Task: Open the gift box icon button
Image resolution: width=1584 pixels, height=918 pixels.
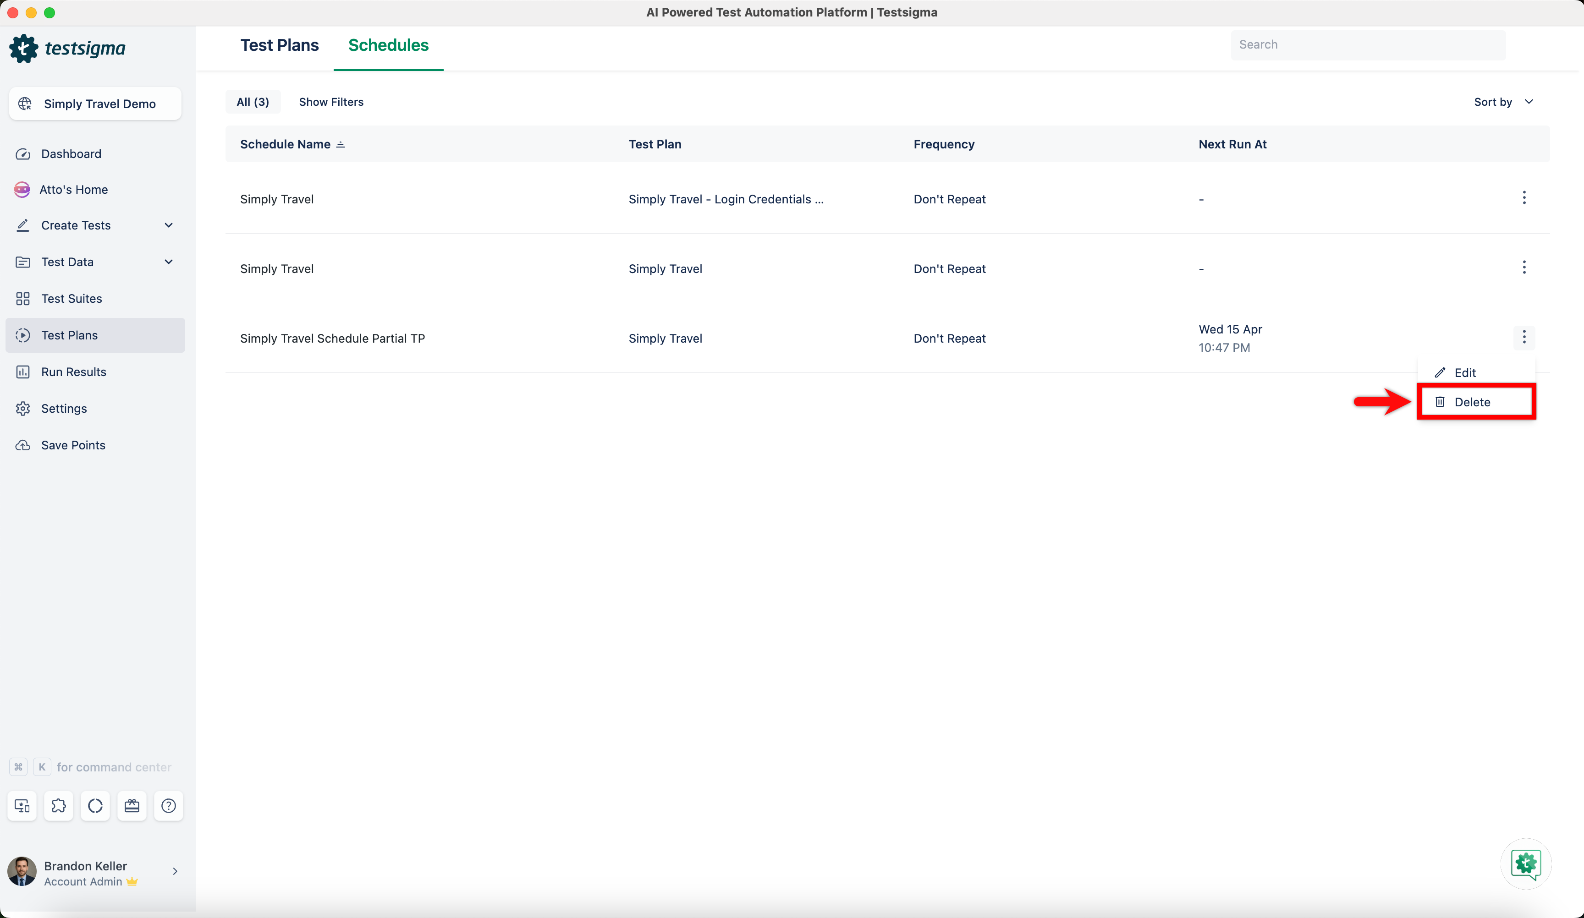Action: (x=132, y=805)
